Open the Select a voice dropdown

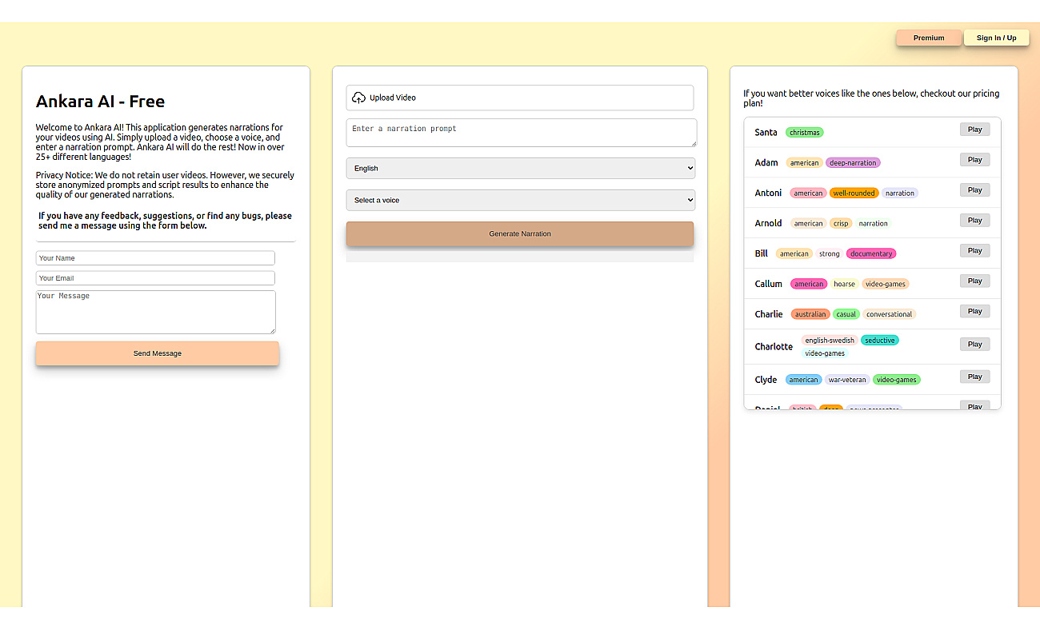[521, 200]
